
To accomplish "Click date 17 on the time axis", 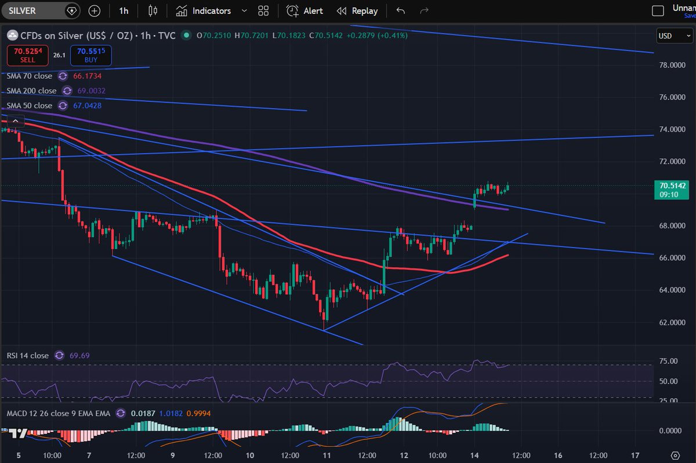I will [635, 455].
